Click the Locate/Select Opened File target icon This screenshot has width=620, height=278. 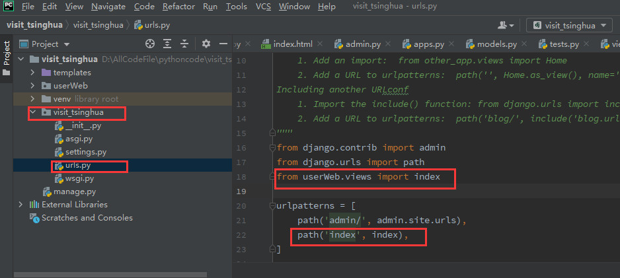tap(150, 44)
